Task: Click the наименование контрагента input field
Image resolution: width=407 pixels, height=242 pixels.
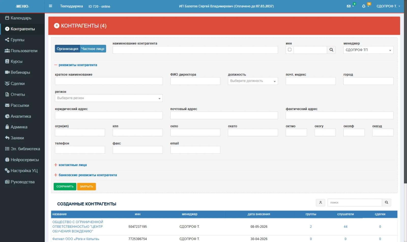Action: point(195,50)
